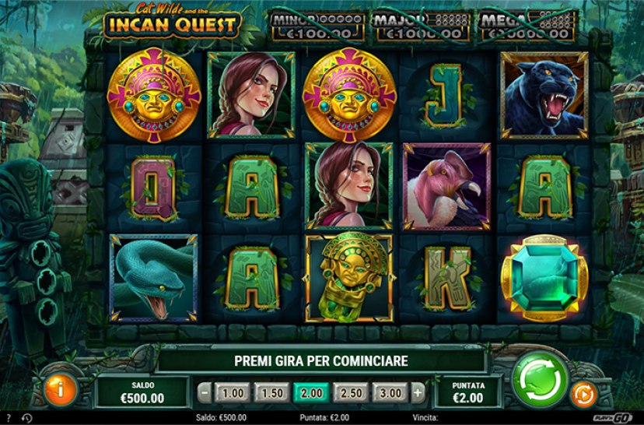Click the green spin button

click(540, 380)
